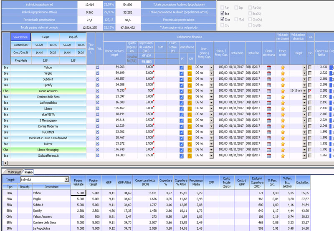Toggle the GM platform icon for Subito.it
The height and width of the screenshot is (231, 334).
[189, 79]
